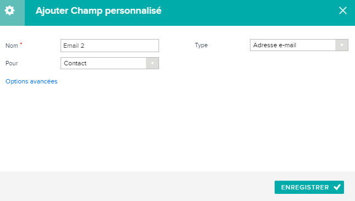
Task: Click the empty white dialog body area
Action: click(x=177, y=126)
